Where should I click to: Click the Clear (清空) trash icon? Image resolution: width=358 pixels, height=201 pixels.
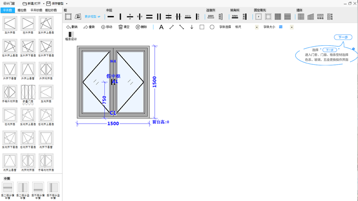124,27
